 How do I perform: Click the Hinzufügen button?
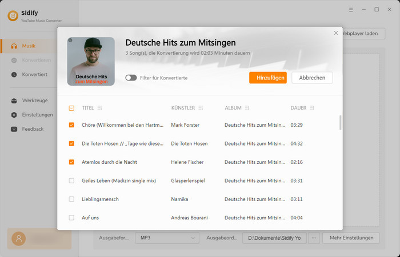pos(268,78)
